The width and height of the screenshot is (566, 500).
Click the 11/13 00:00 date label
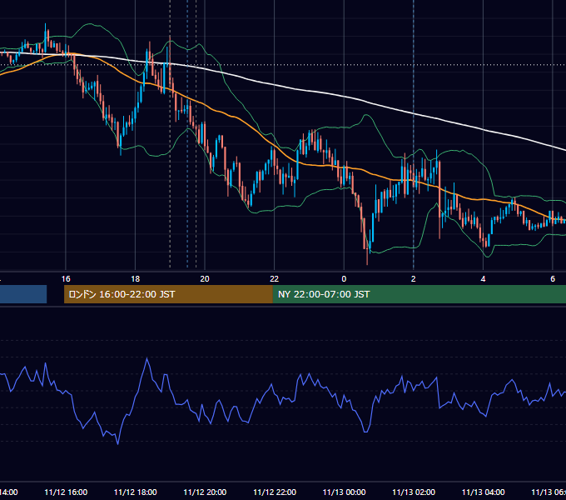click(344, 492)
